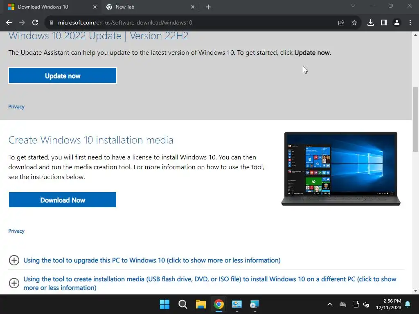The image size is (419, 314).
Task: Click the Chrome taskbar icon
Action: (x=219, y=304)
